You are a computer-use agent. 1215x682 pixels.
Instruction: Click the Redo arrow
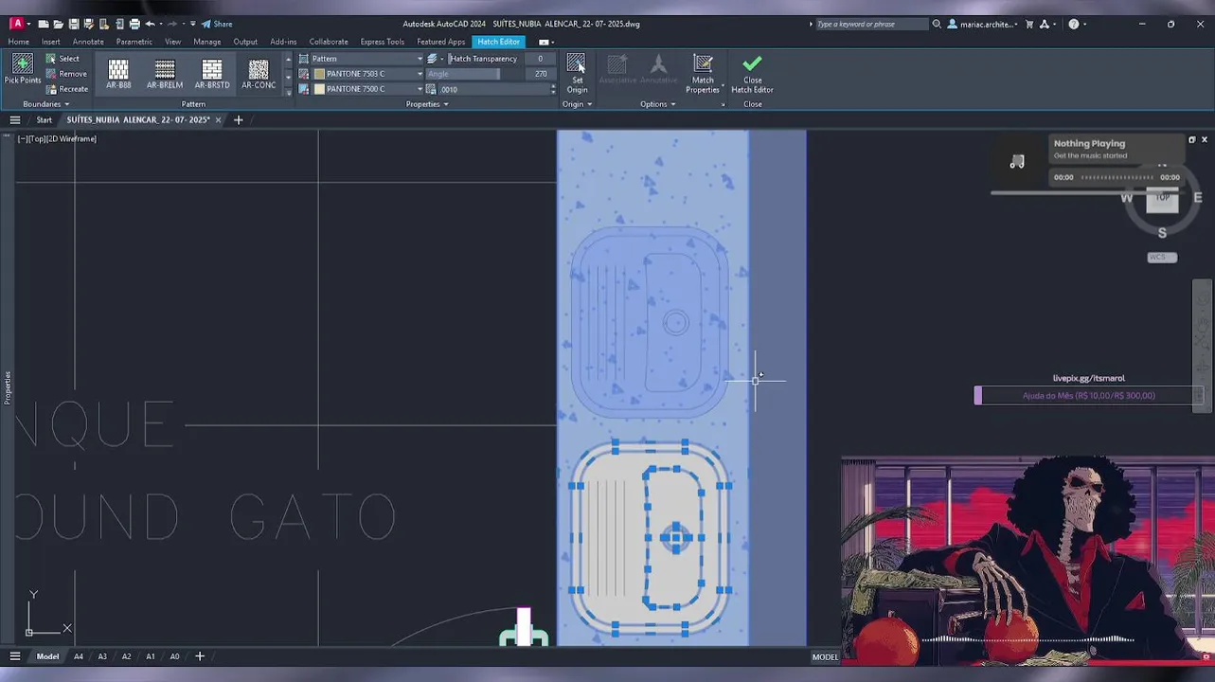(x=172, y=24)
